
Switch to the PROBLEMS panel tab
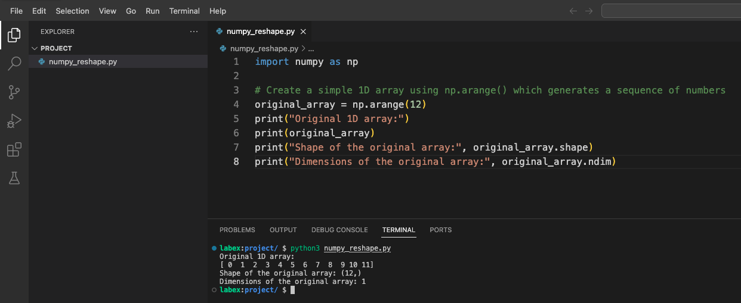tap(237, 230)
